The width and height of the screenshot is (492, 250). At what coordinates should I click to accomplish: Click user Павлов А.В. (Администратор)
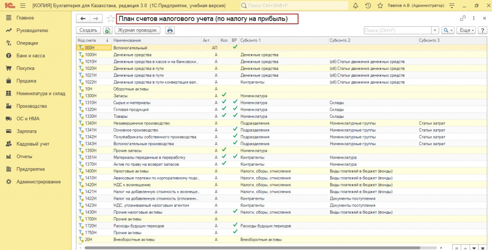(416, 6)
